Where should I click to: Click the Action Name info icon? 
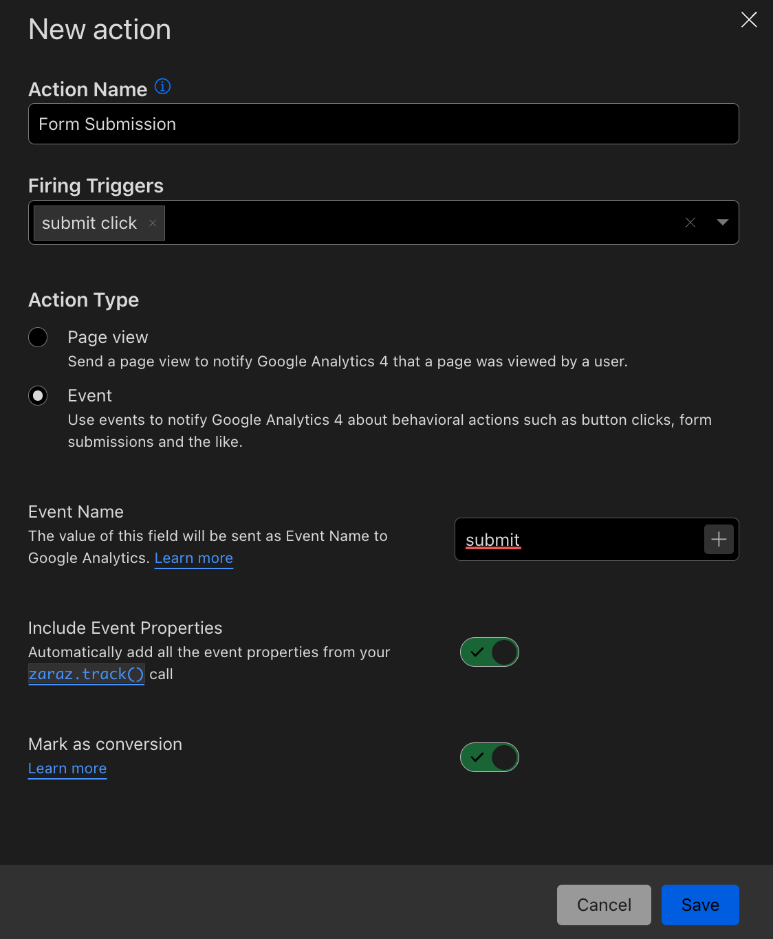click(162, 87)
